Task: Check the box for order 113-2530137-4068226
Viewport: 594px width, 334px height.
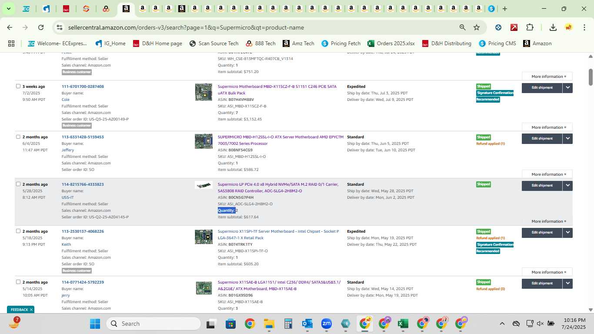Action: coord(18,231)
